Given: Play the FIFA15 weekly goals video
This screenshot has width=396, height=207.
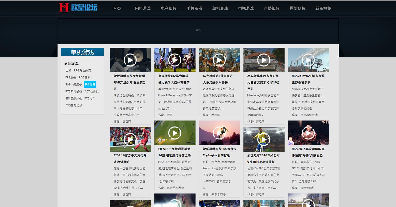Looking at the screenshot, I should 175,133.
